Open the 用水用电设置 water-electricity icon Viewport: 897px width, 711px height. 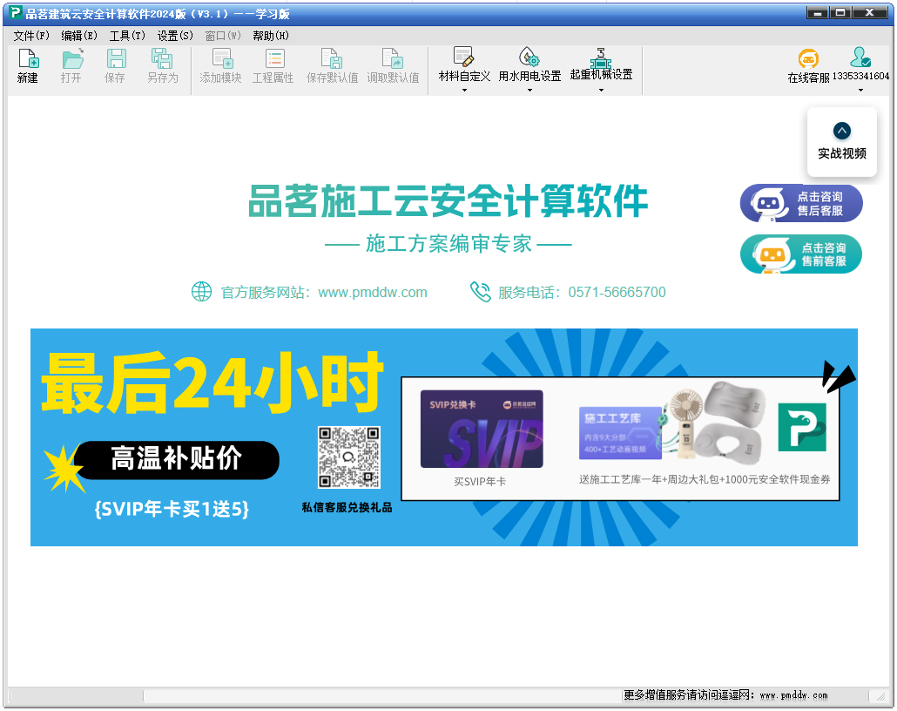[529, 57]
